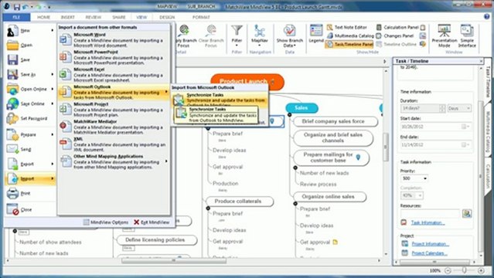Choose the Microsoft Excel import icon

[65, 75]
